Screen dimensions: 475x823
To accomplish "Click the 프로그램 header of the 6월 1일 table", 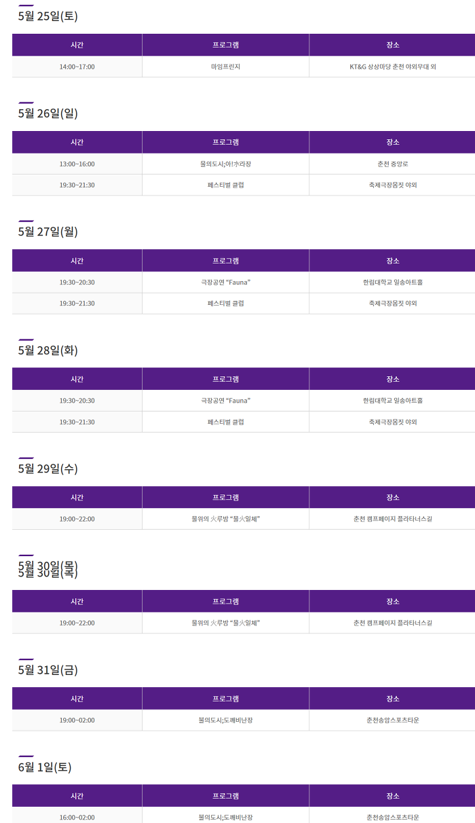I will point(225,796).
